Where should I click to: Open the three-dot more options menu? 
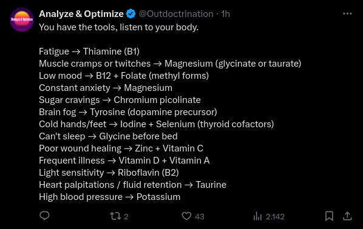347,14
